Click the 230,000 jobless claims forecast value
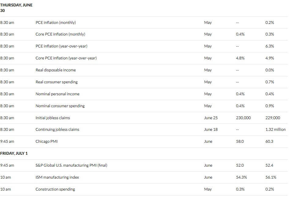Screen dimensions: 289x197 (243, 118)
